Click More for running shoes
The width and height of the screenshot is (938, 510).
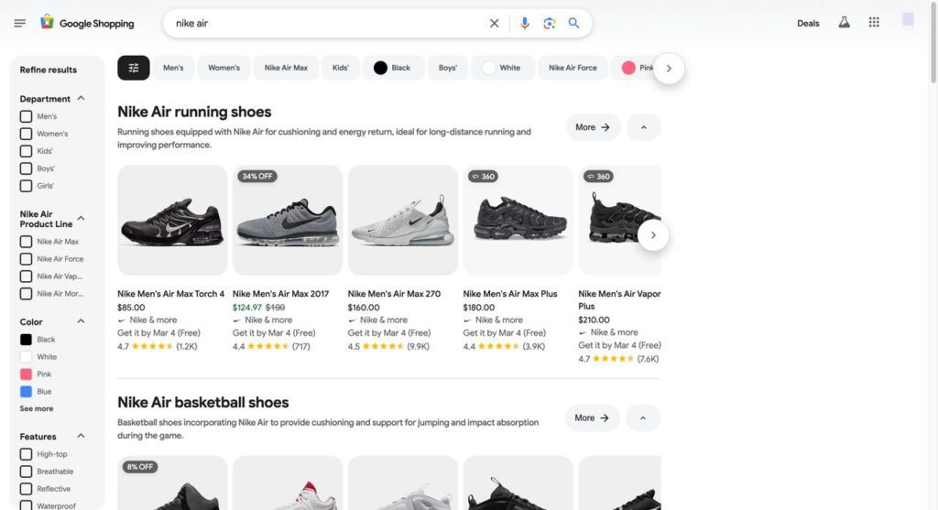[x=593, y=127]
